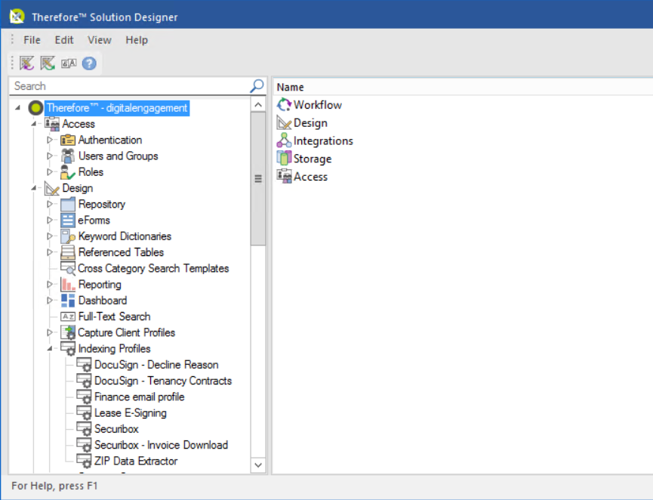The width and height of the screenshot is (653, 500).
Task: Click the Integrations icon in the Name list
Action: point(285,140)
